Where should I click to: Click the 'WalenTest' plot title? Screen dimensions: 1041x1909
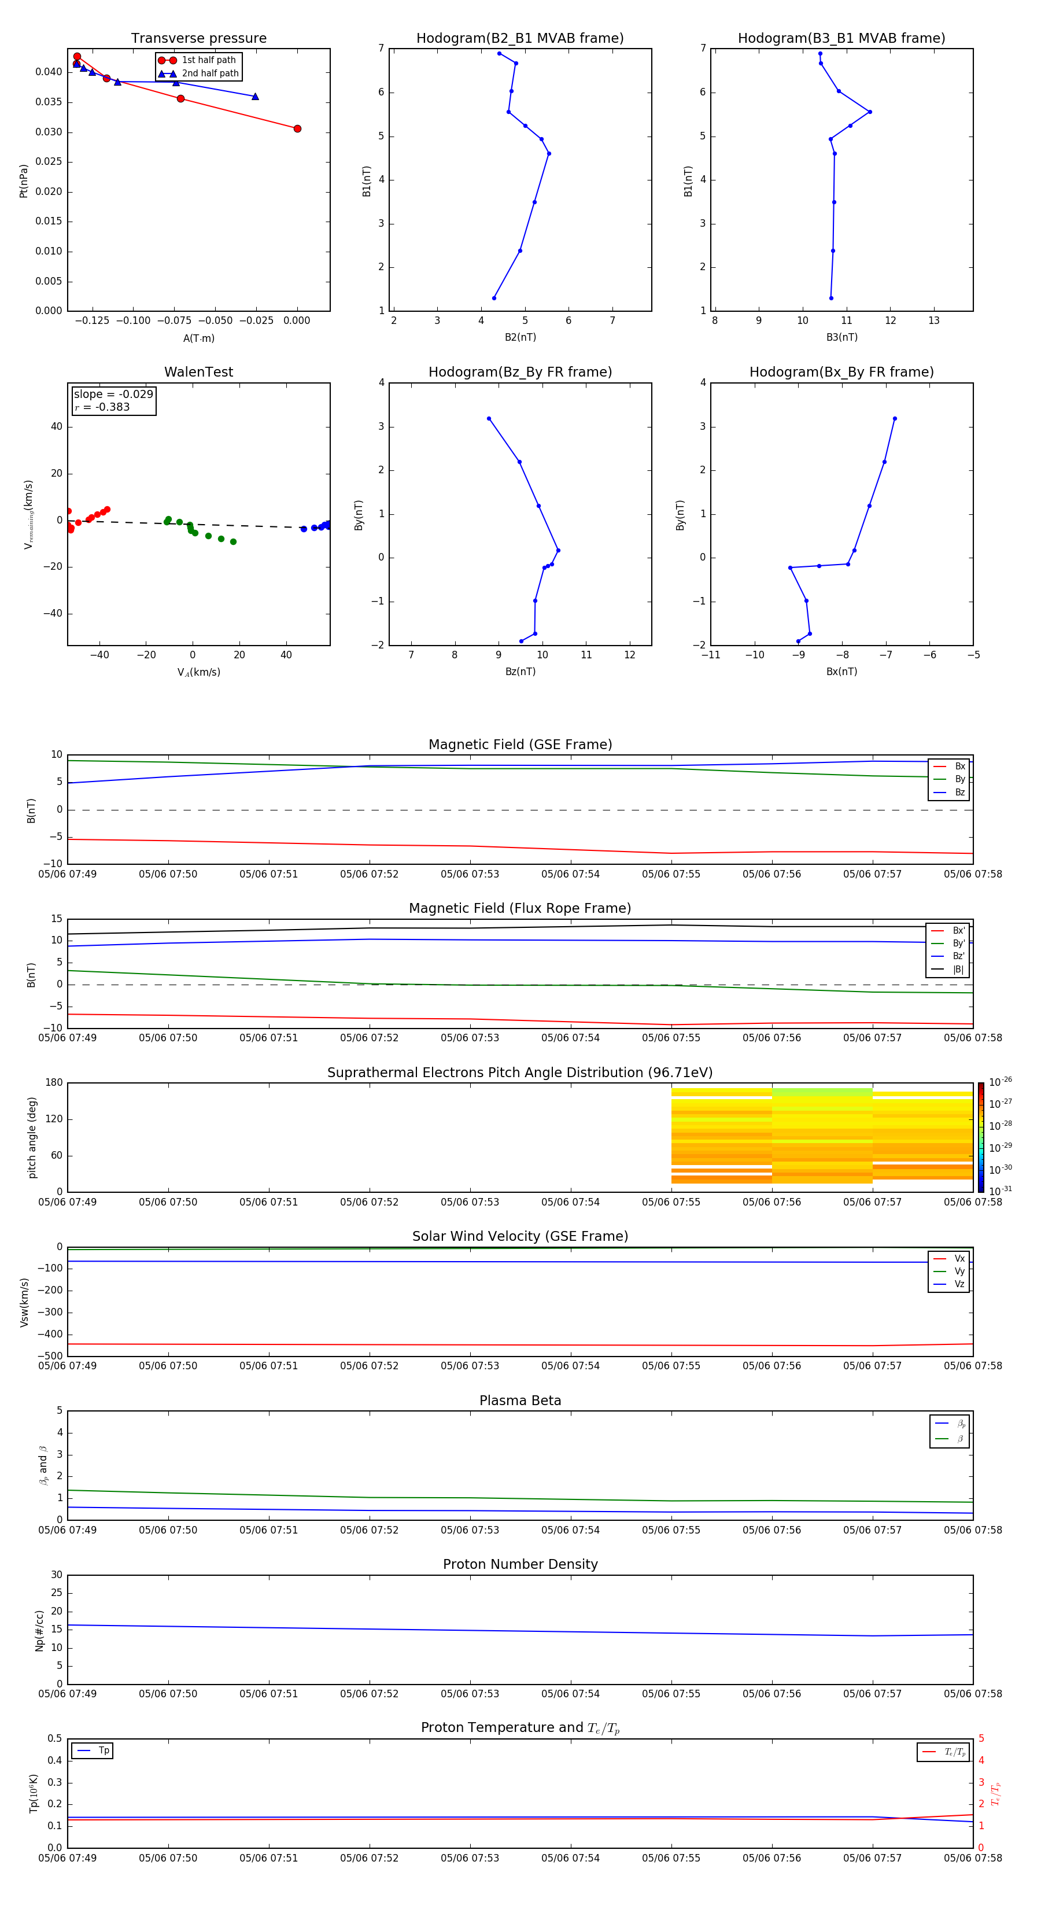198,372
